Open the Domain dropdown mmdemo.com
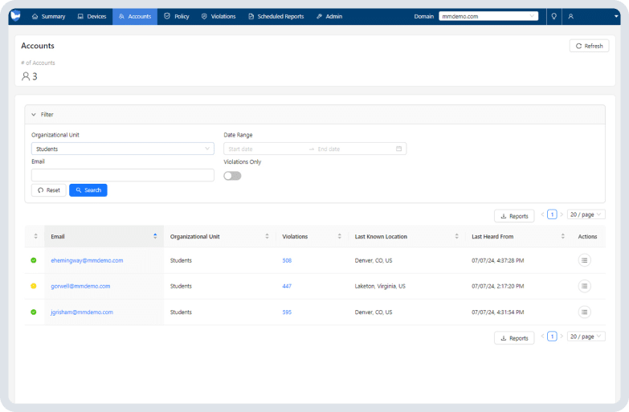Image resolution: width=629 pixels, height=412 pixels. (x=488, y=16)
